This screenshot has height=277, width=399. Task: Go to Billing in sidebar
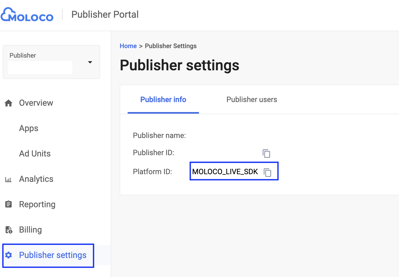30,230
